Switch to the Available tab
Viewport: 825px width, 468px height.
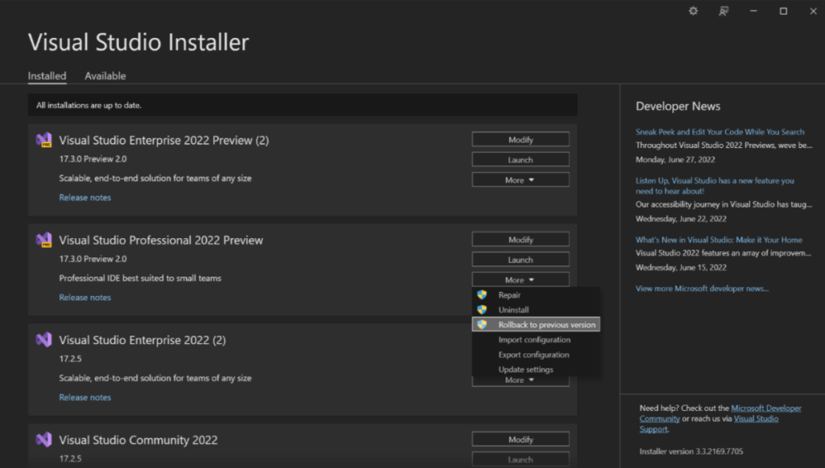pos(105,76)
